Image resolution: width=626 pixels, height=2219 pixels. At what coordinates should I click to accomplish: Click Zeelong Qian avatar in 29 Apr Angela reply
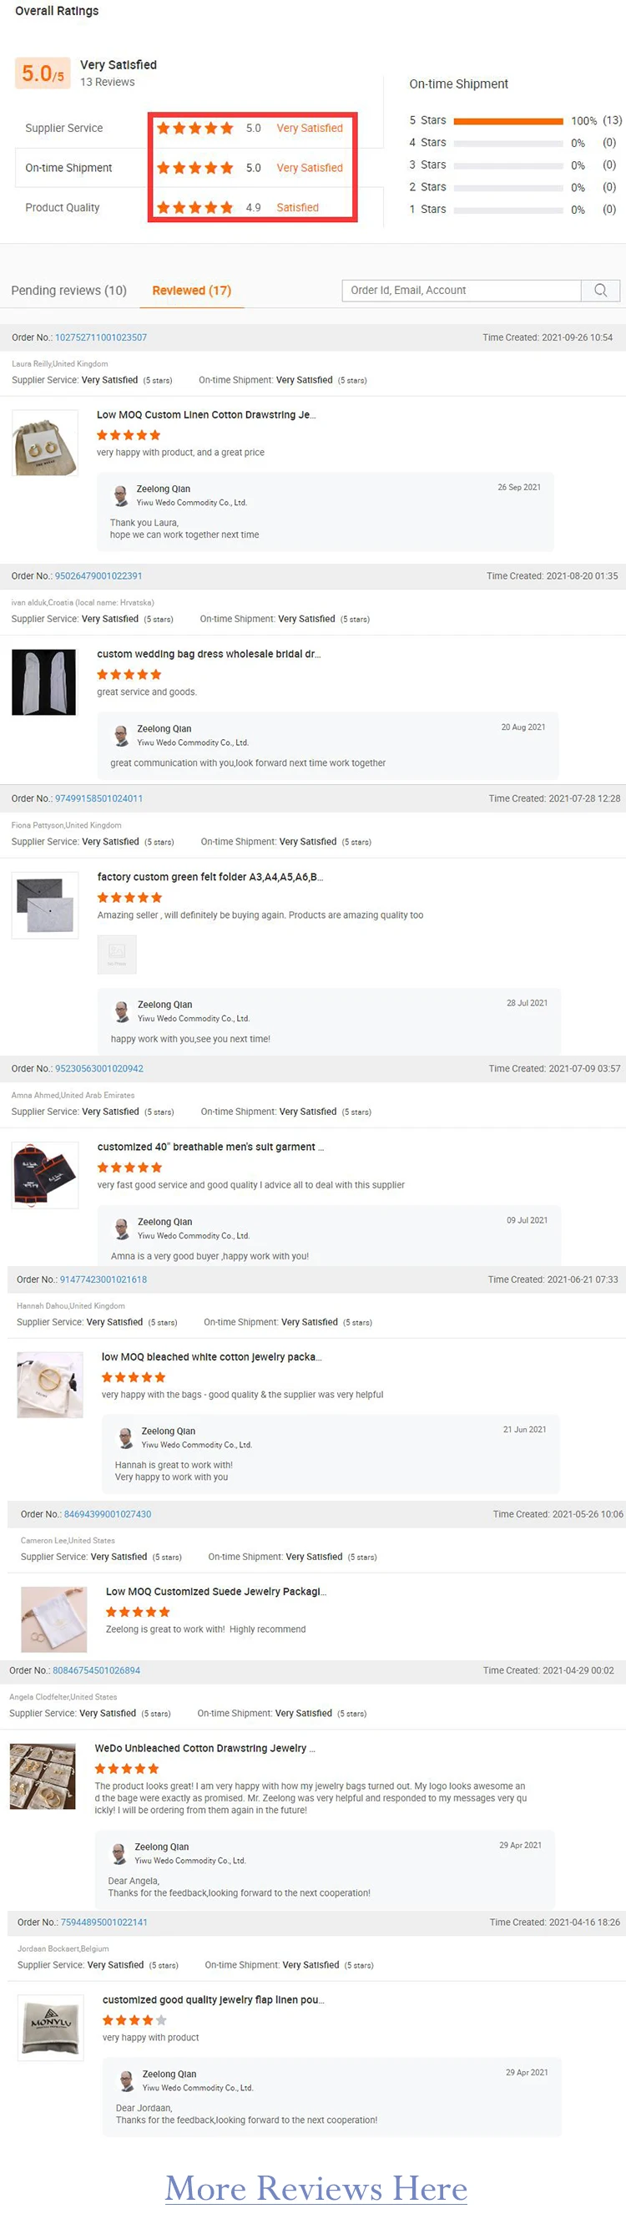(119, 1853)
